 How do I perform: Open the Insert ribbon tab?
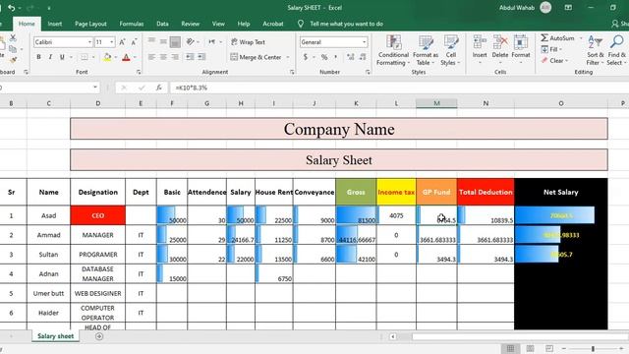tap(55, 24)
